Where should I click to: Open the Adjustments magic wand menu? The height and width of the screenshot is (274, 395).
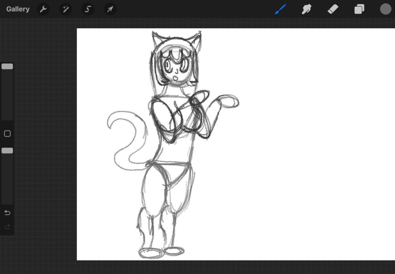pyautogui.click(x=66, y=9)
